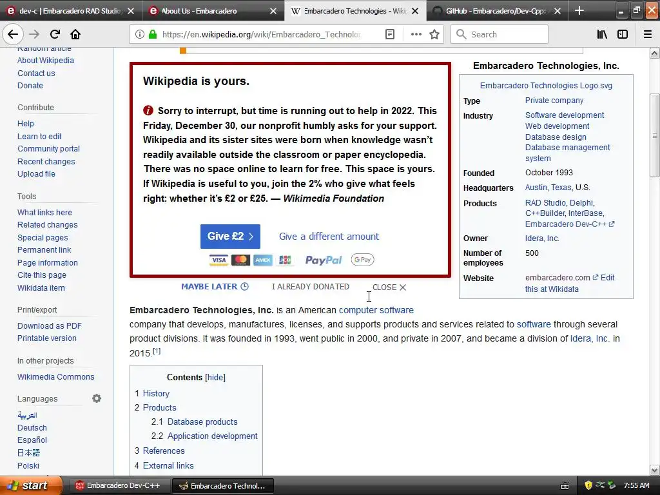Viewport: 660px width, 495px height.
Task: Open Private company link in infobox
Action: point(554,100)
